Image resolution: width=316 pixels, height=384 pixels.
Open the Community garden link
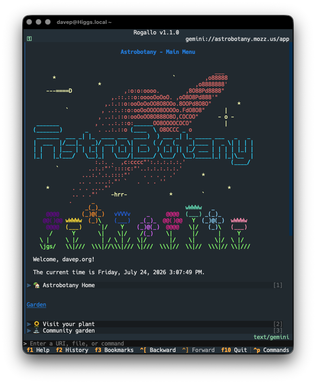(x=69, y=331)
